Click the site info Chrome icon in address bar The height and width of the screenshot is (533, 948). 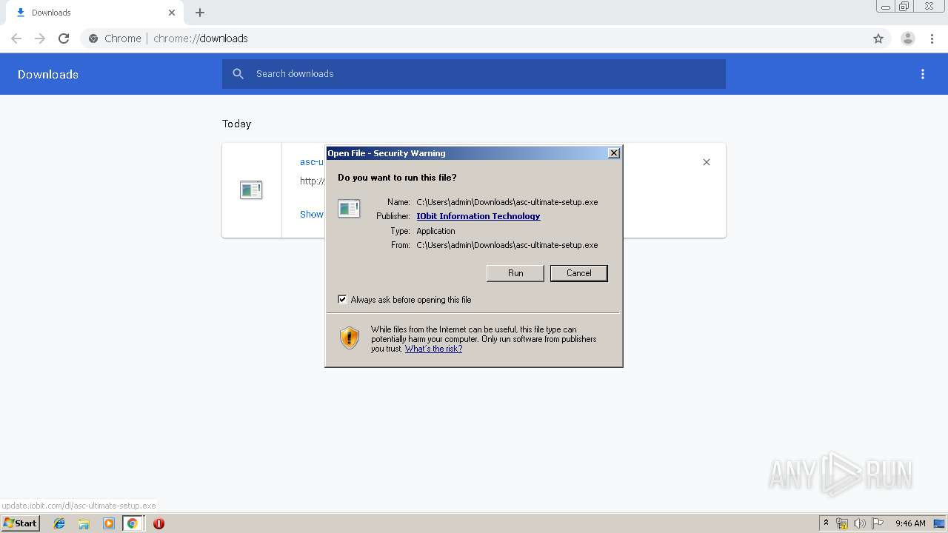(x=93, y=38)
